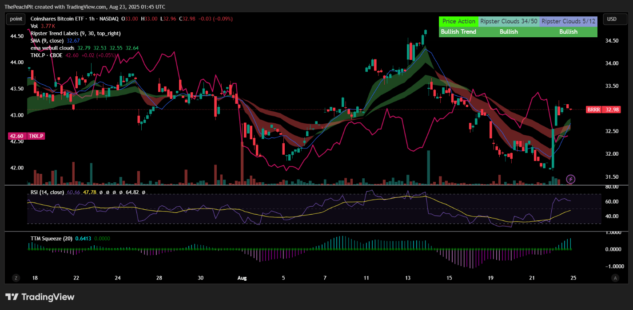Click the lightning bolt trading icon on chart

pos(570,179)
